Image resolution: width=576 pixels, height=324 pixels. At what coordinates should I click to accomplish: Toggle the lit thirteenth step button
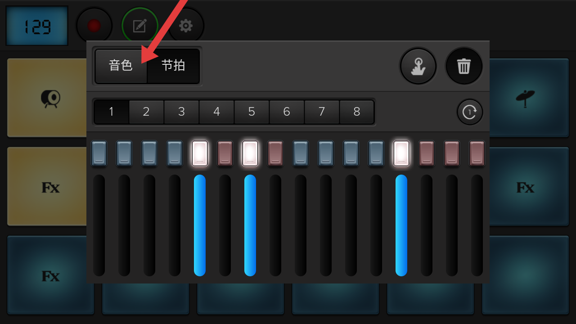401,153
